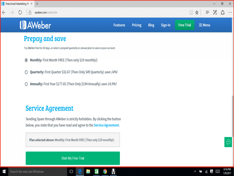Expand the hamburger Menu

tap(204, 25)
